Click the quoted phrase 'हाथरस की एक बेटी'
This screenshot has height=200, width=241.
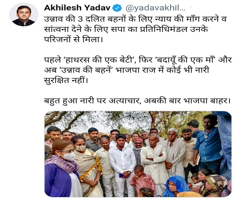(x=99, y=60)
